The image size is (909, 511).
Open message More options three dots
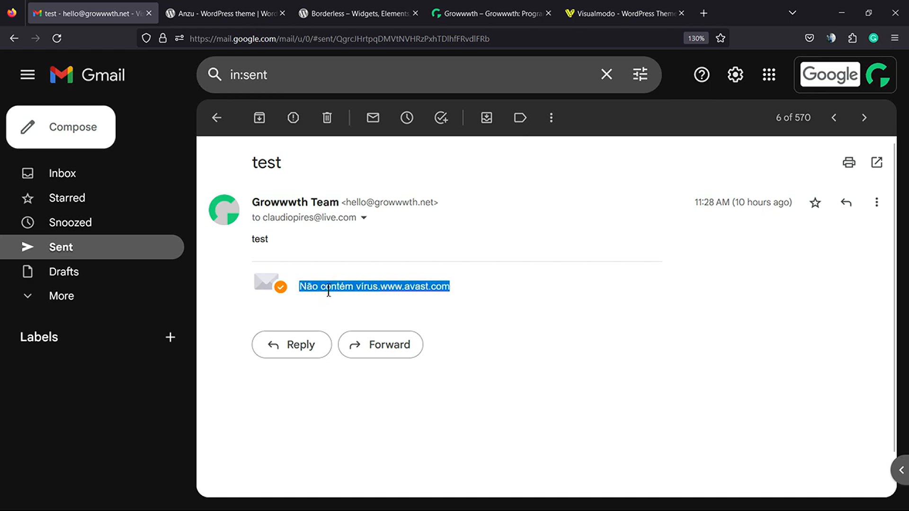(877, 203)
